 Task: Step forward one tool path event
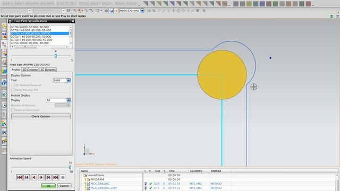point(48,177)
